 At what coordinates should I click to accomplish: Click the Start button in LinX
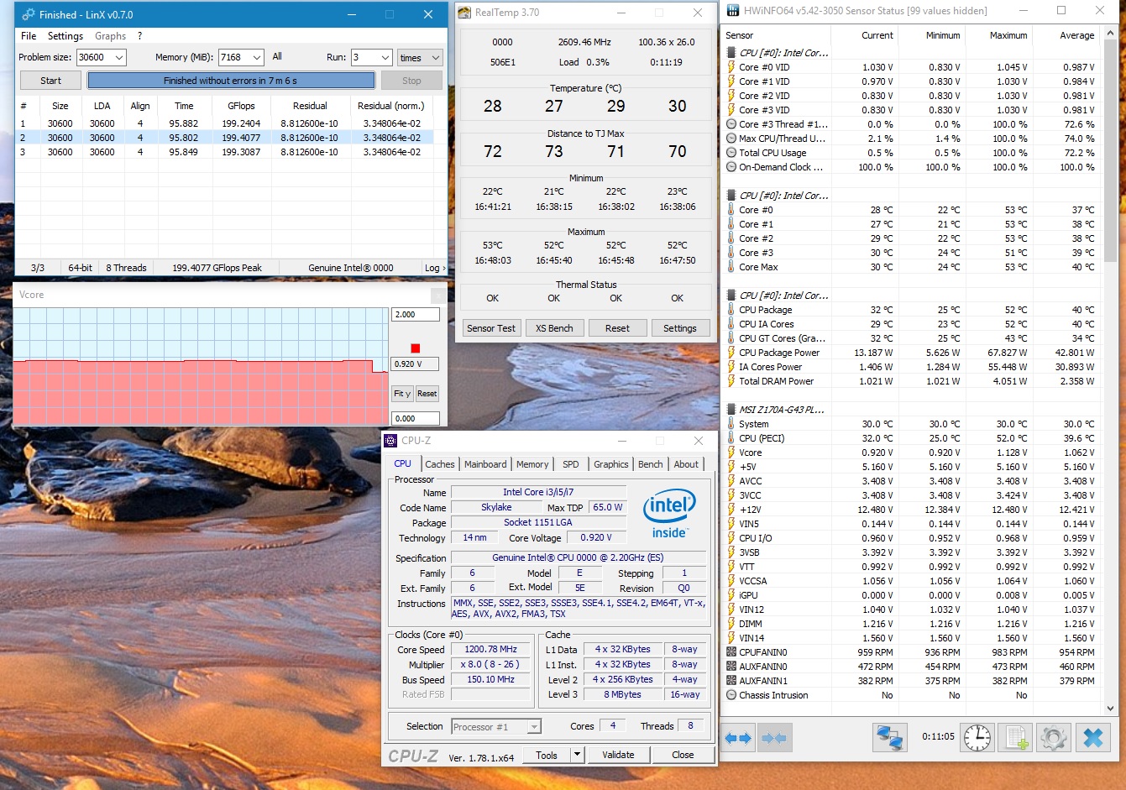tap(50, 81)
